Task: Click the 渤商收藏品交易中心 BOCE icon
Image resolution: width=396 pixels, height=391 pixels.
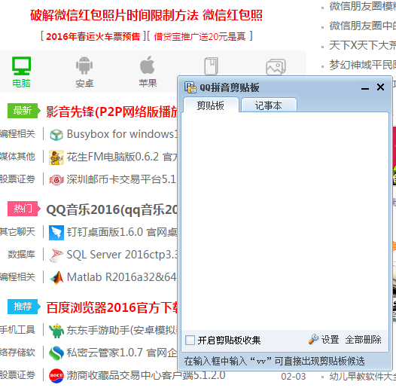Action: click(56, 376)
